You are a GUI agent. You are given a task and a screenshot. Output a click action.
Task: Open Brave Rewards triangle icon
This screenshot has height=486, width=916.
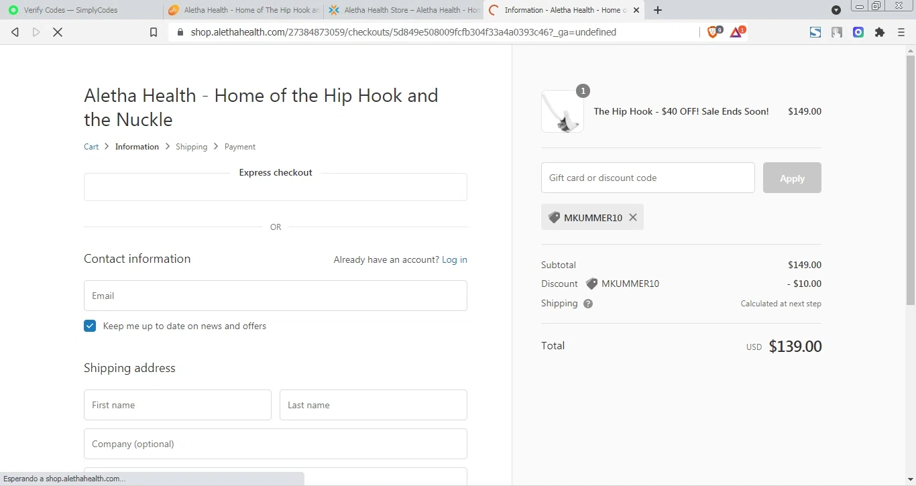coord(736,32)
